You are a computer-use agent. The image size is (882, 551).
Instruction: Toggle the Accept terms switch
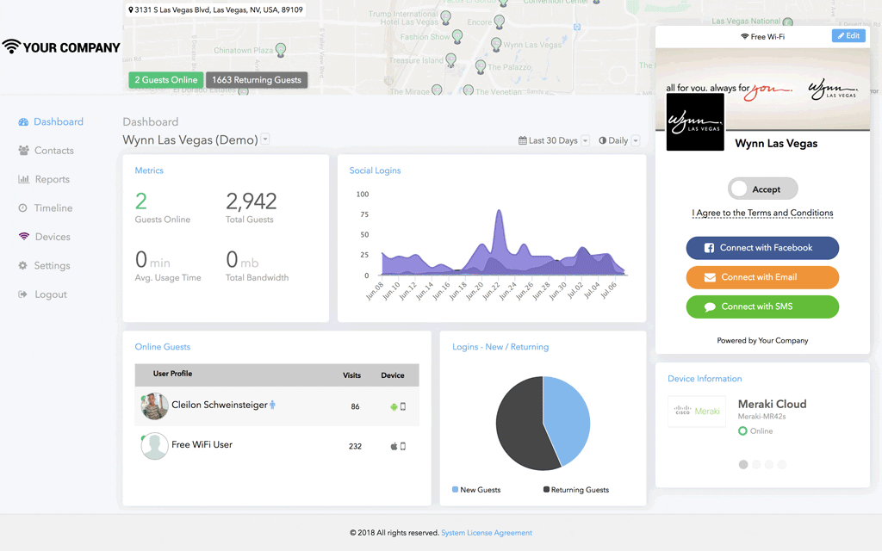(x=762, y=189)
